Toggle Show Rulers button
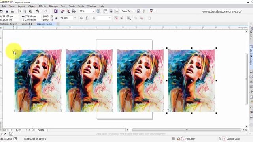This screenshot has width=253, height=142. [x=105, y=11]
